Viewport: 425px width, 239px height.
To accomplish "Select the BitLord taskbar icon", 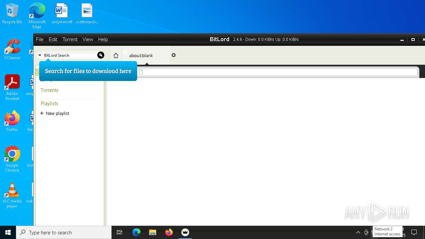I will click(x=185, y=232).
